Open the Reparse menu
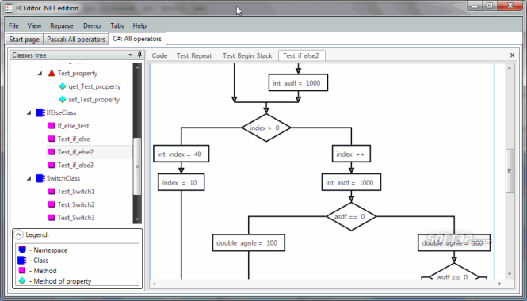Image resolution: width=527 pixels, height=301 pixels. [x=62, y=25]
